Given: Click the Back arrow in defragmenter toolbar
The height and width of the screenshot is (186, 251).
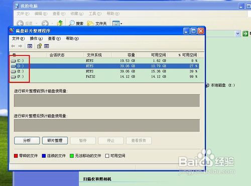Looking at the screenshot, I should (x=13, y=46).
